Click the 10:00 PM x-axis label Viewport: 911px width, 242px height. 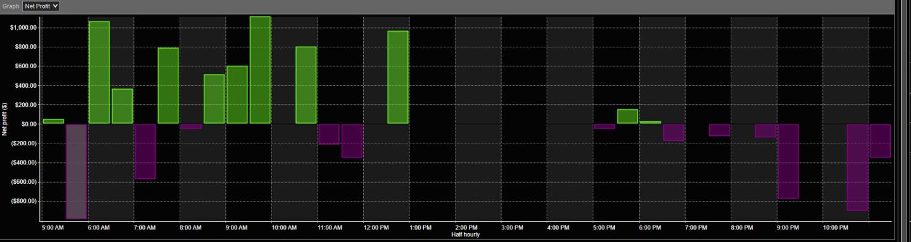click(x=835, y=227)
